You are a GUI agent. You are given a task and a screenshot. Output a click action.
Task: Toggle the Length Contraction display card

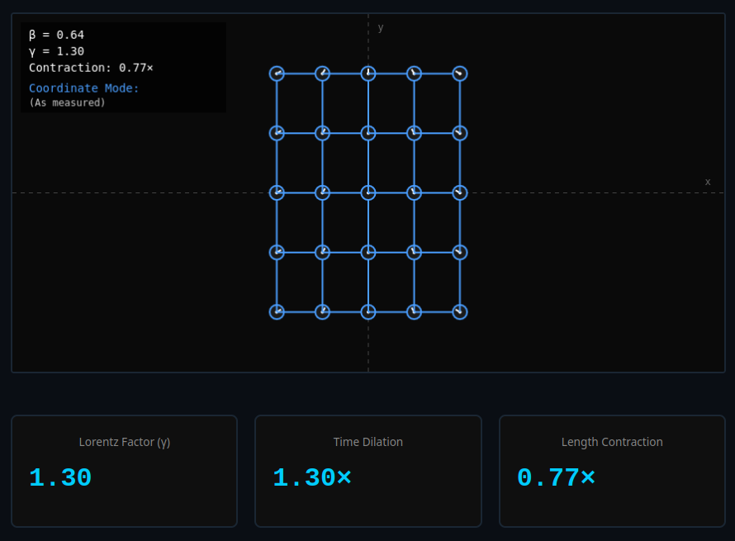click(x=612, y=471)
